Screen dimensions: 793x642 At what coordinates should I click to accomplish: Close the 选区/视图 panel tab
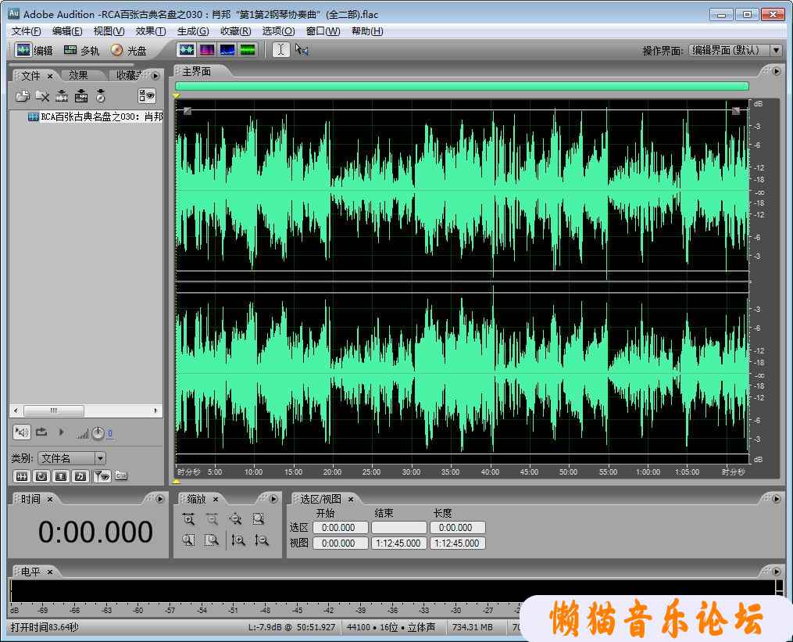[x=351, y=499]
